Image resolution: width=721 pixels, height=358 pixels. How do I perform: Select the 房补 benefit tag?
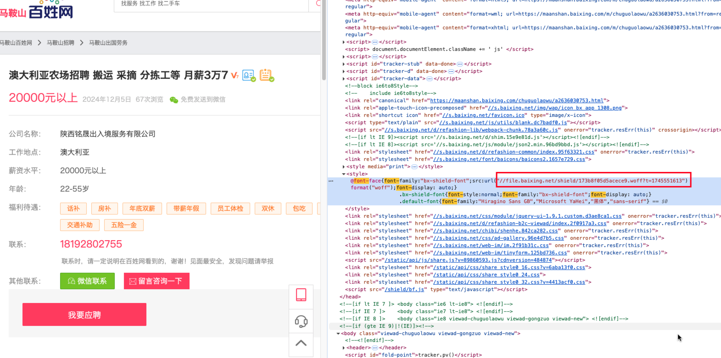click(105, 209)
